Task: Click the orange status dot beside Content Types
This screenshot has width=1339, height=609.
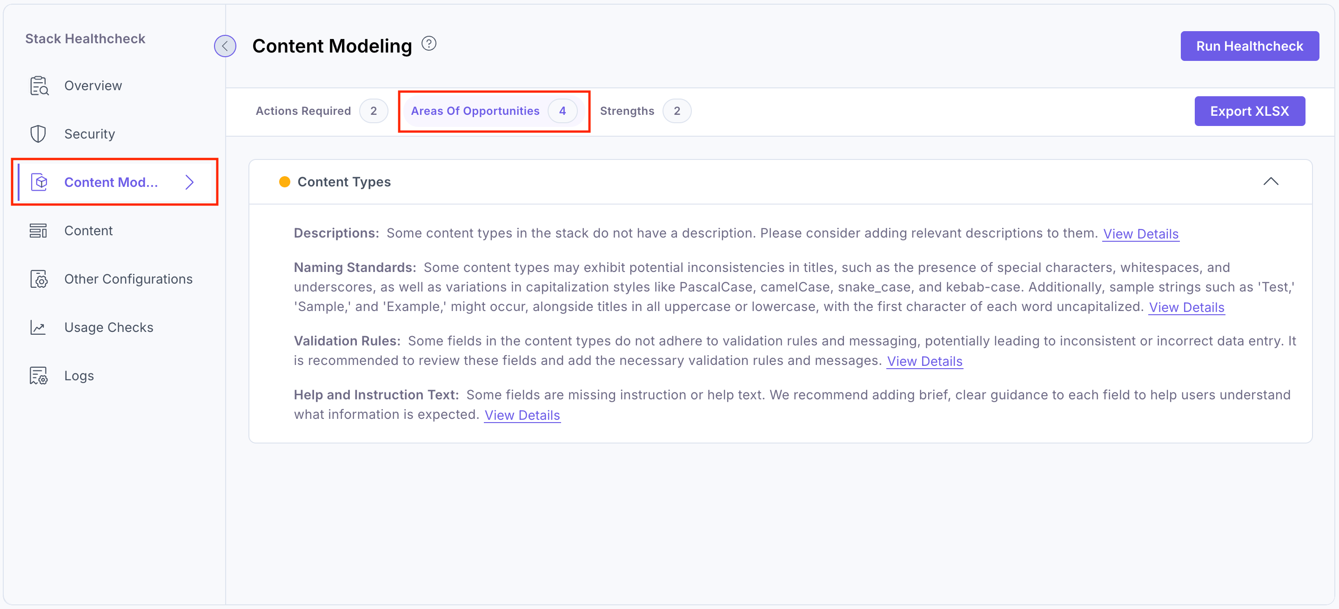Action: click(x=285, y=182)
